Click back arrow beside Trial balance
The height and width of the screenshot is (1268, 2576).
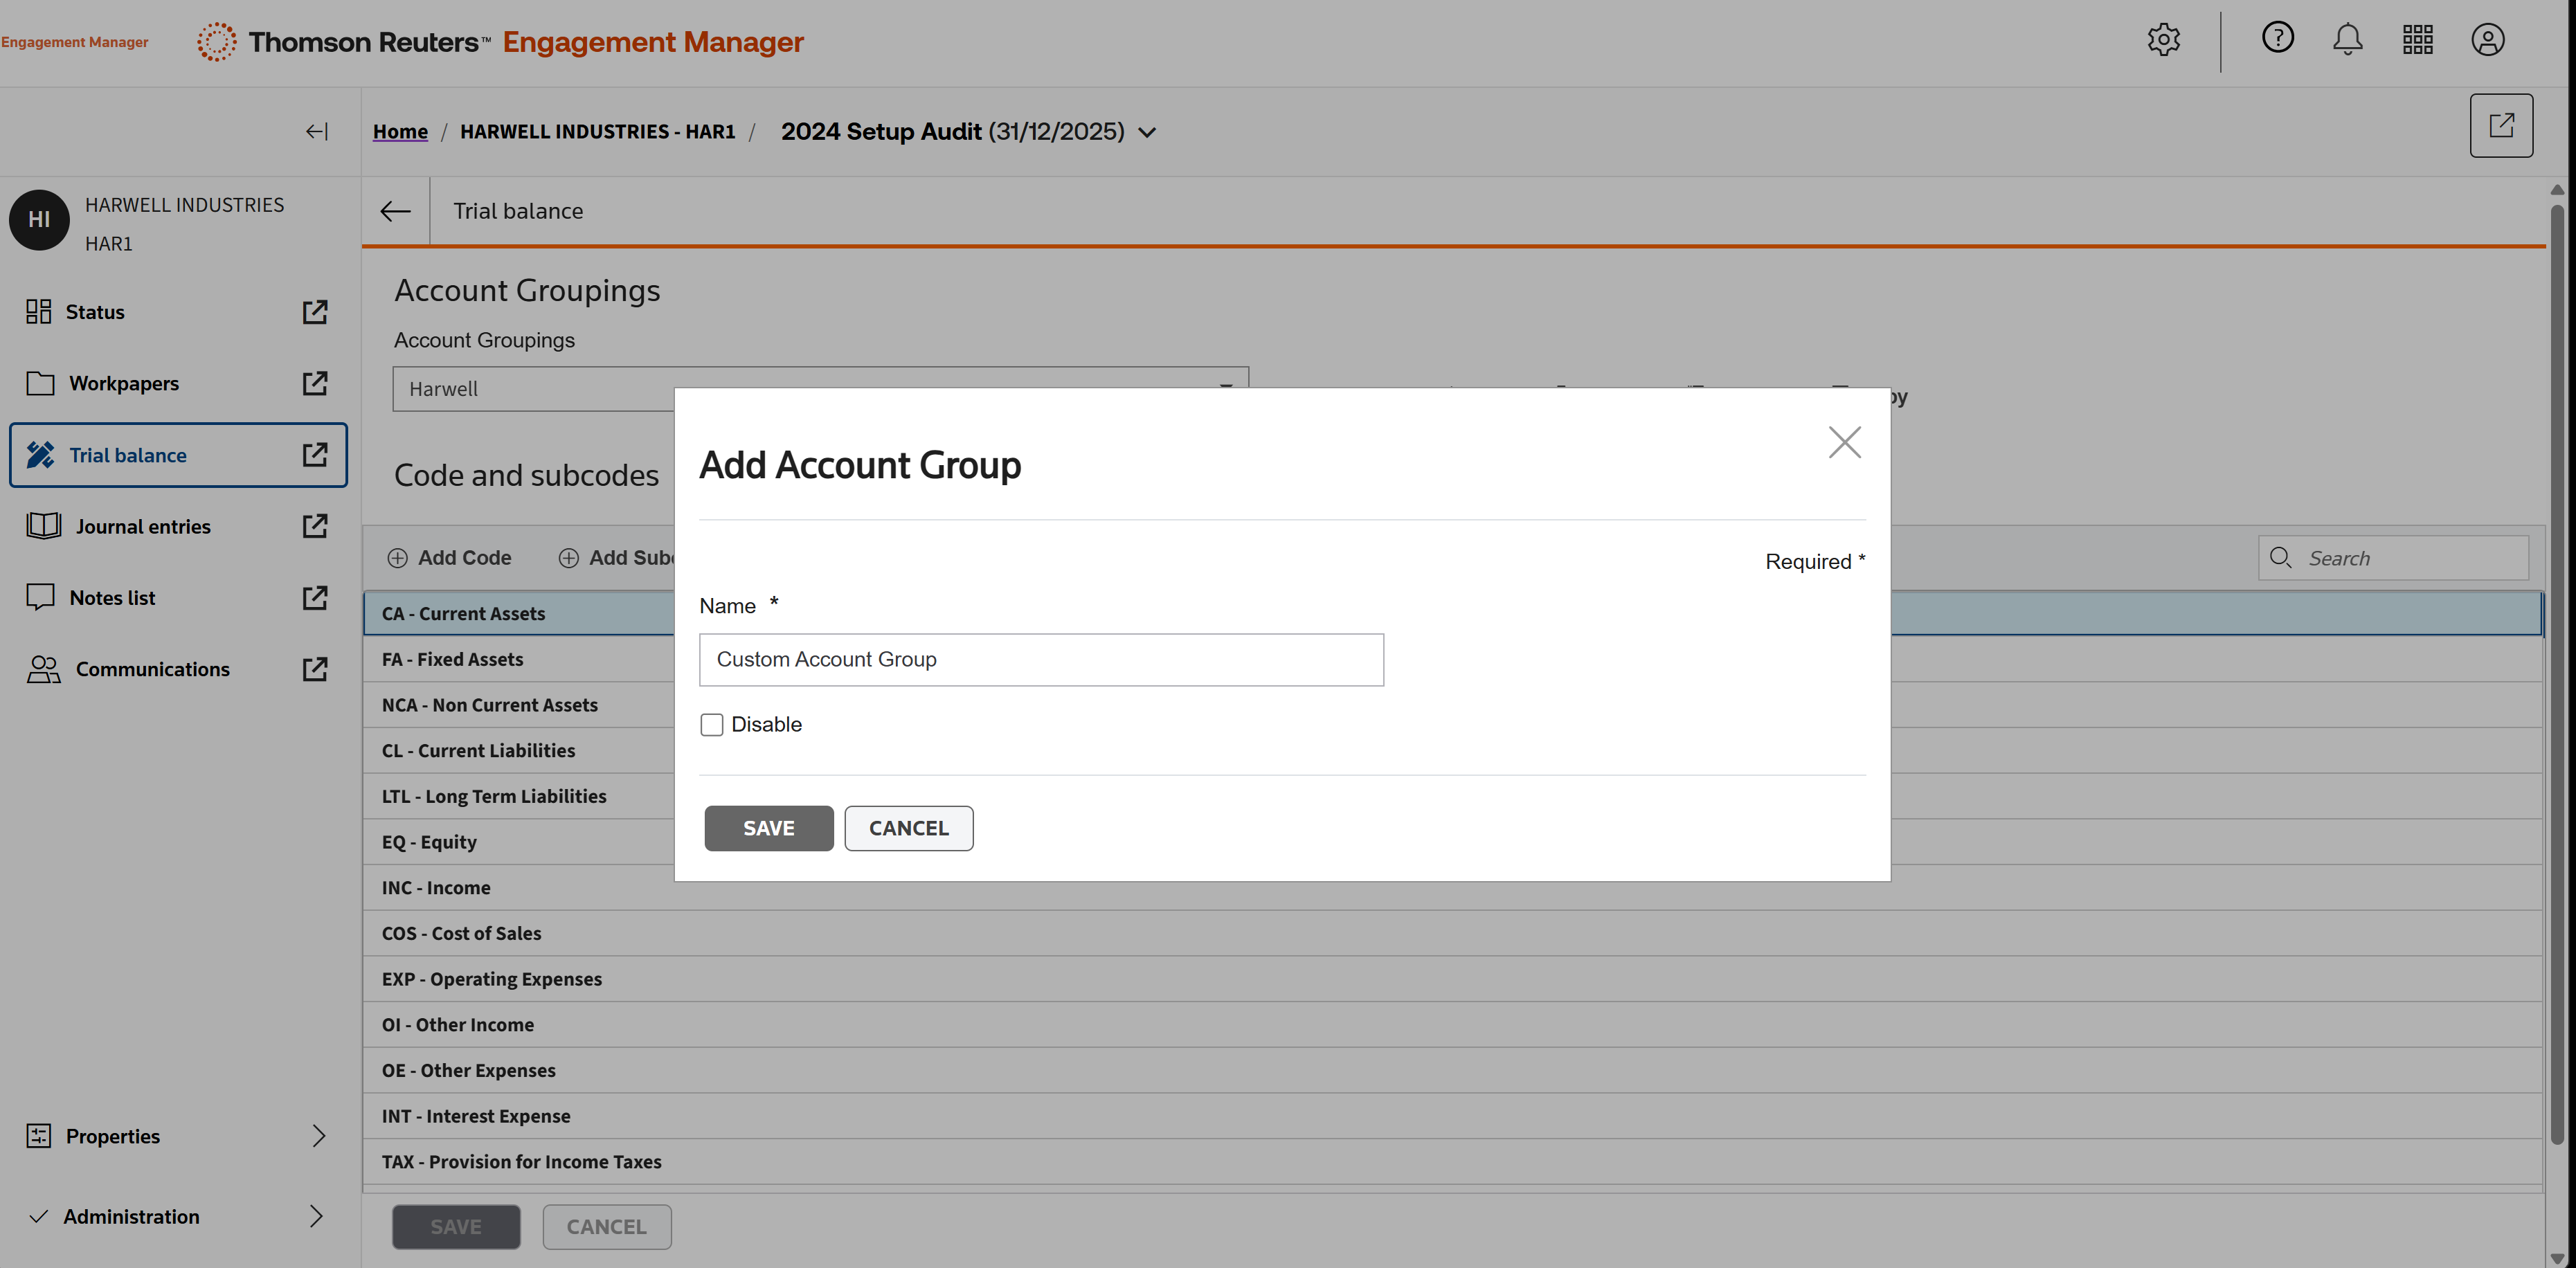[x=396, y=211]
